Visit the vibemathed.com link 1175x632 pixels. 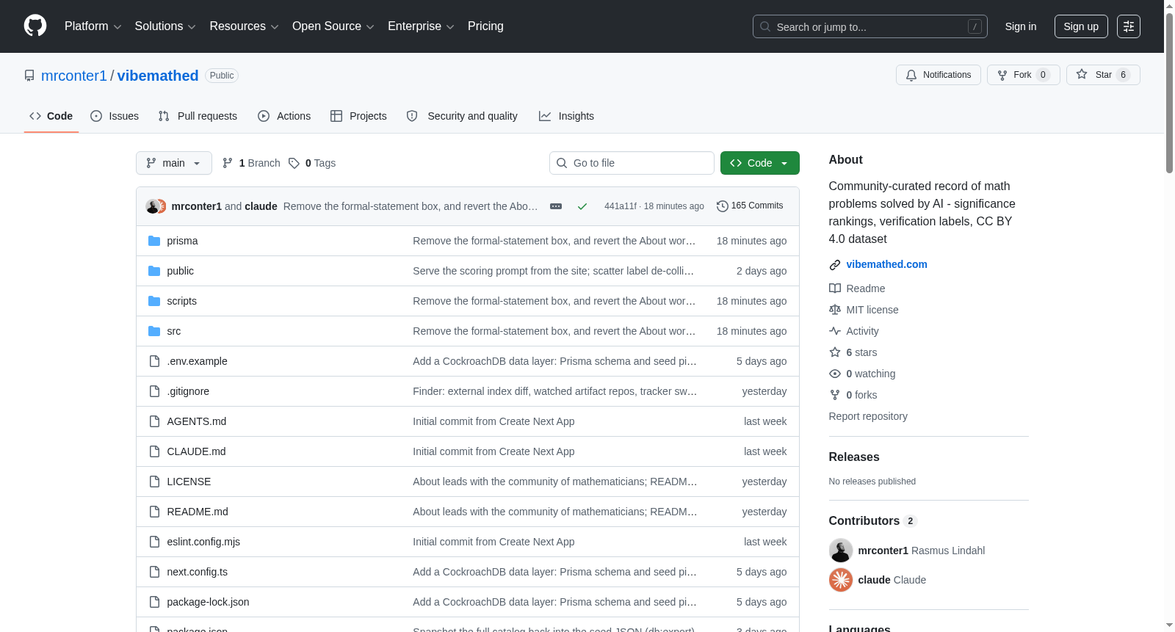pos(886,264)
